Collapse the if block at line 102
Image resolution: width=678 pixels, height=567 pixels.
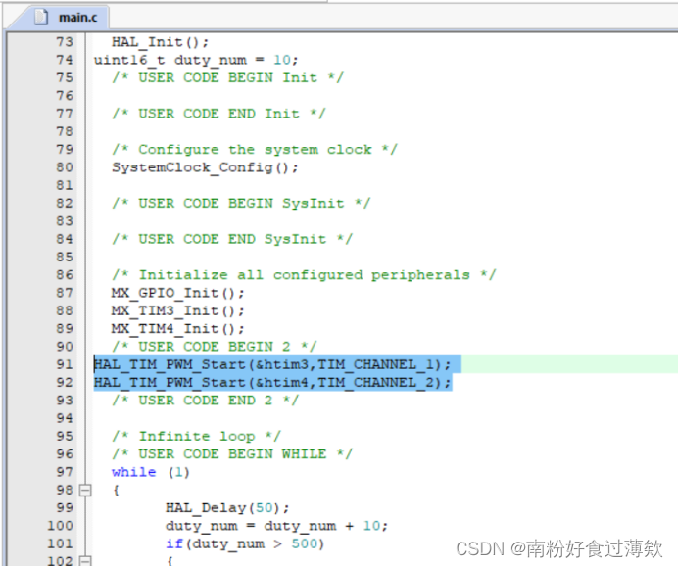click(85, 561)
